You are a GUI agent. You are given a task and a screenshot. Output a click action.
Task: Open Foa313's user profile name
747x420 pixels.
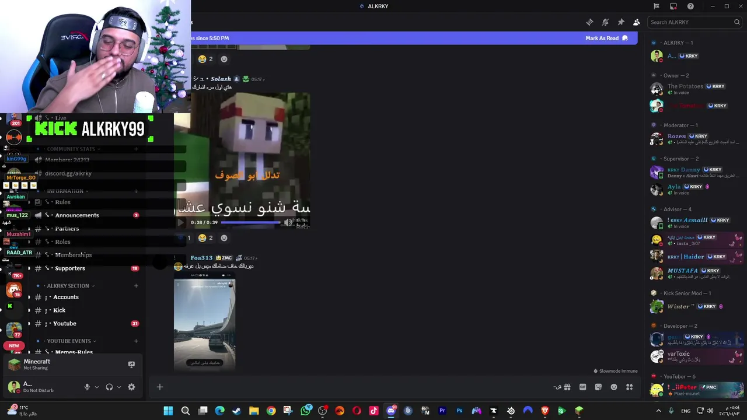pos(201,258)
